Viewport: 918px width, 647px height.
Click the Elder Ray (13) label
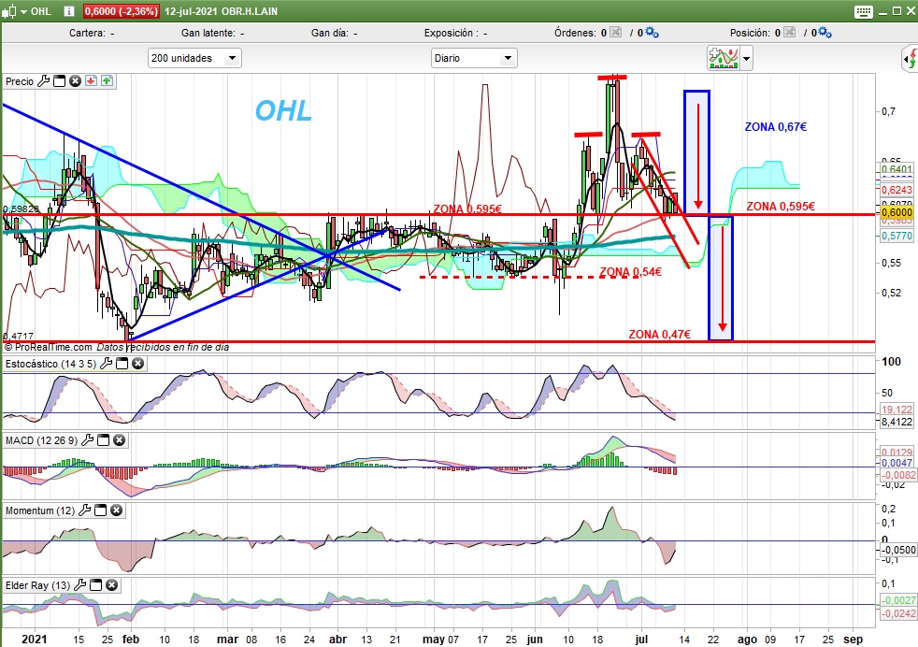tap(37, 585)
